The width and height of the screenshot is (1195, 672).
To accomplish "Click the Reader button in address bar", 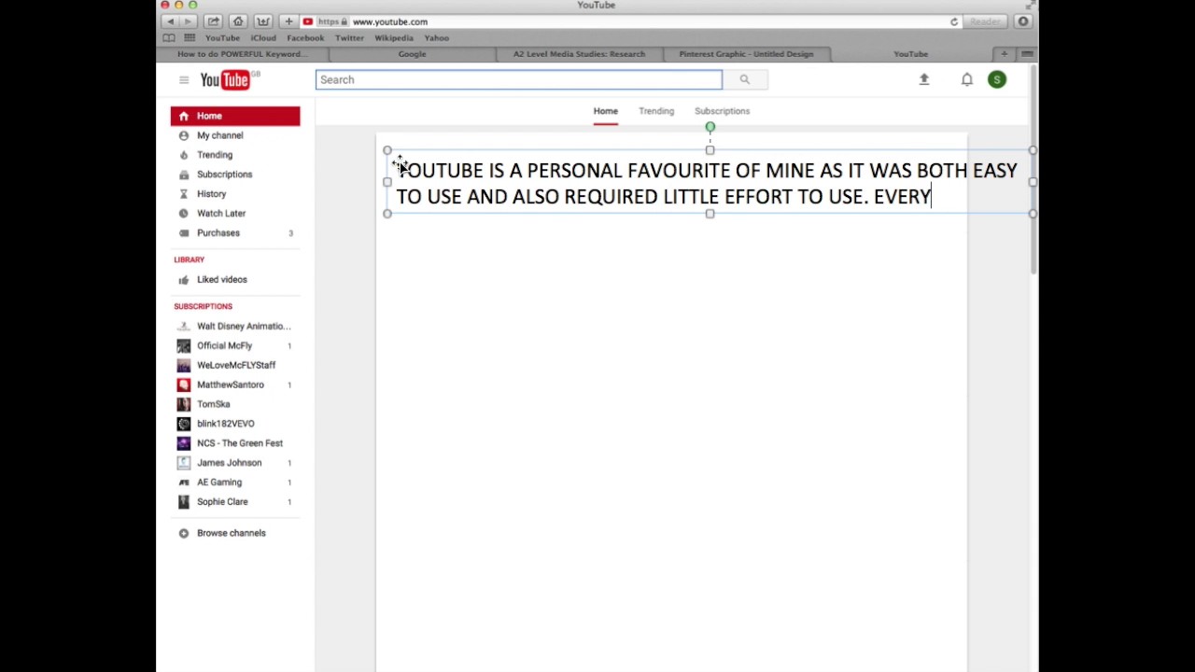I will [985, 21].
